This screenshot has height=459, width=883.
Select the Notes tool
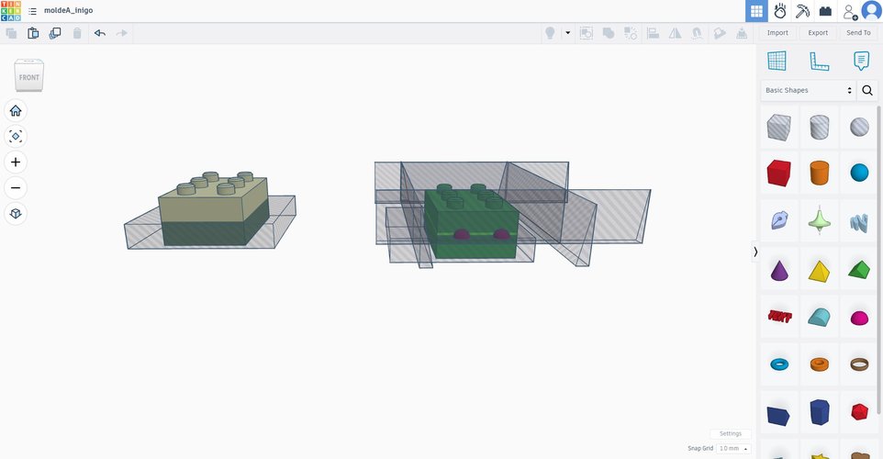861,61
